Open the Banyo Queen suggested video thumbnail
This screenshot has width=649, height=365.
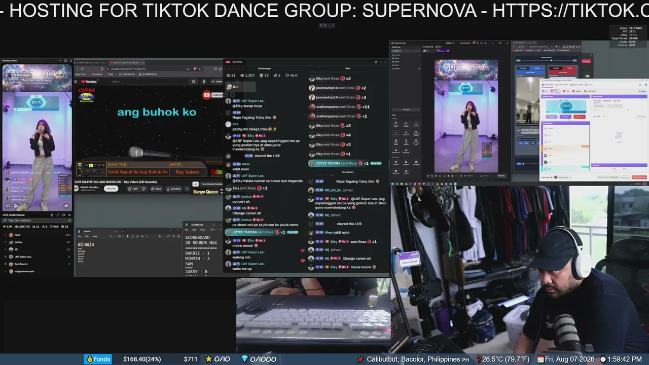206,192
